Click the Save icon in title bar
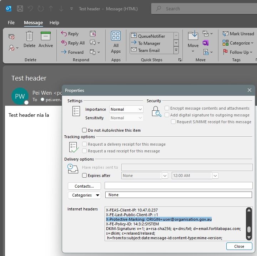This screenshot has height=256, width=257. coord(20,9)
